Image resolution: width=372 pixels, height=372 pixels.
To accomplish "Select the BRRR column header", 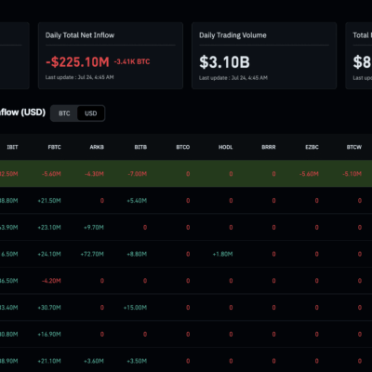I will click(269, 147).
